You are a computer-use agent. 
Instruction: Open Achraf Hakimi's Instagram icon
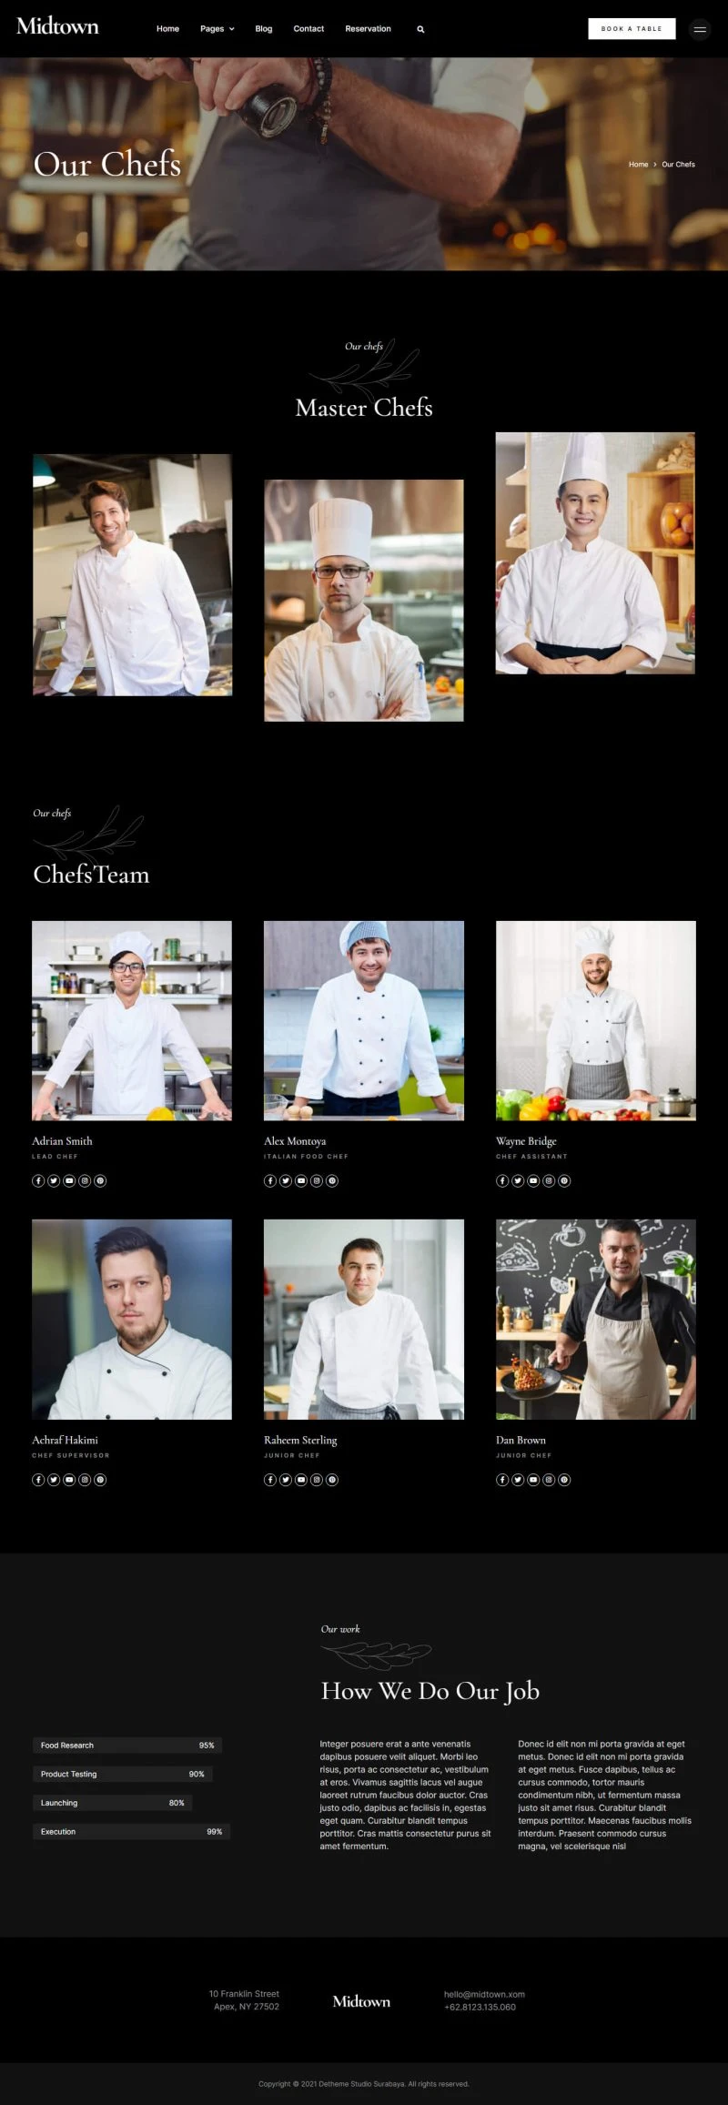[85, 1479]
